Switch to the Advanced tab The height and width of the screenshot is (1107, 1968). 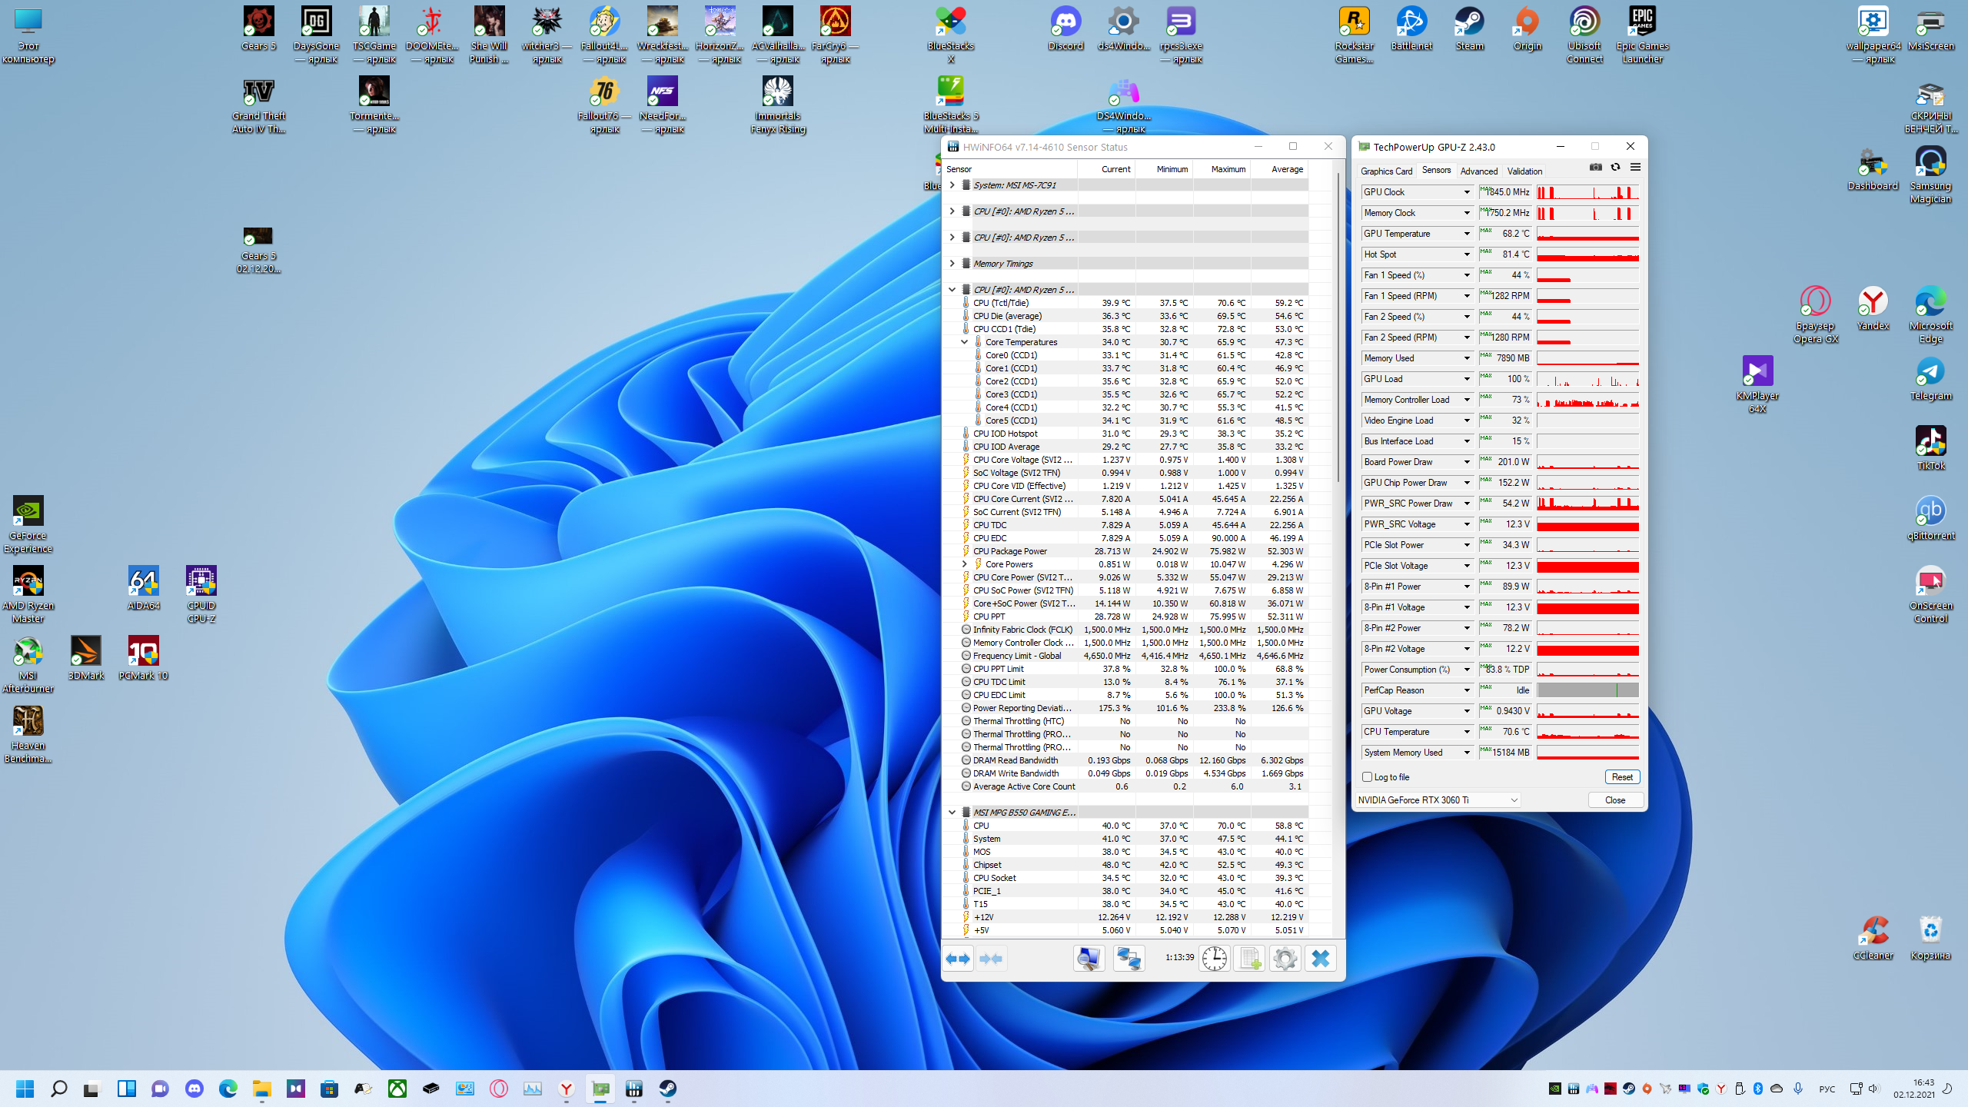point(1478,171)
